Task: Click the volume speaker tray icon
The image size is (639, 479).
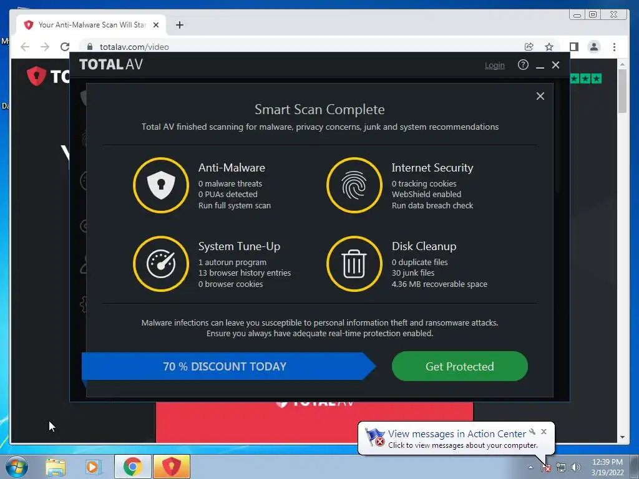Action: tap(575, 467)
